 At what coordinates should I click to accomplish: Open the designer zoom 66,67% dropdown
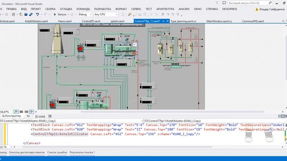(x=6, y=111)
